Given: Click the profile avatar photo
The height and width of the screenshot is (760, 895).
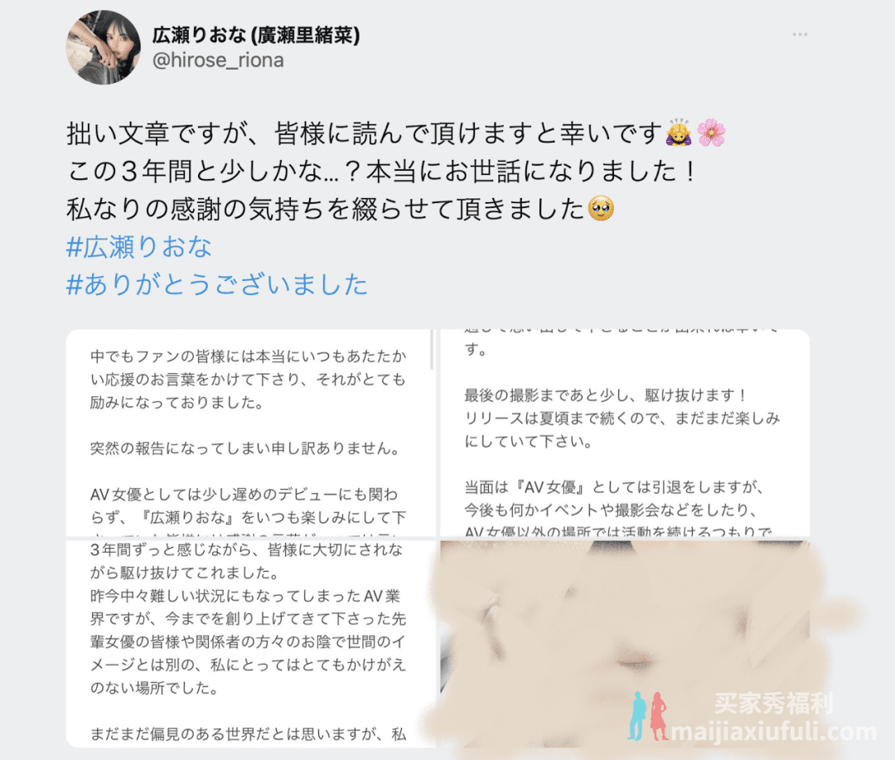Looking at the screenshot, I should 104,47.
